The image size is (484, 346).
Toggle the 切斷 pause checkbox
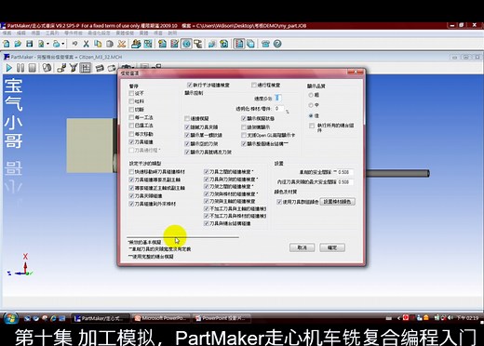click(x=131, y=110)
